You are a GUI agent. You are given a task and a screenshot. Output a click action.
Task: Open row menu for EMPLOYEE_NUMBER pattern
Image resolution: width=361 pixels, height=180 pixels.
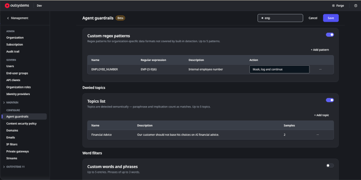(x=320, y=69)
